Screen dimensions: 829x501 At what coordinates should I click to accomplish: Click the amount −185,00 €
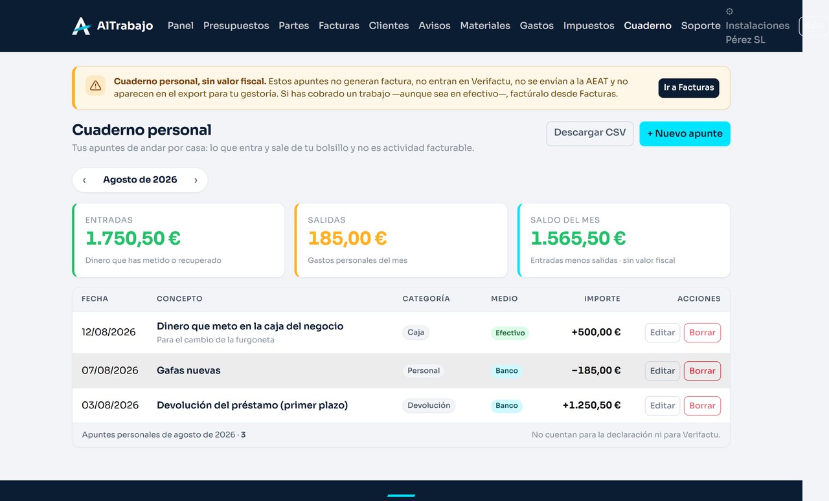point(596,371)
